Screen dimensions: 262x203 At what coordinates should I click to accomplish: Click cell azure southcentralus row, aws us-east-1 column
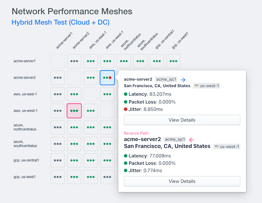[91, 144]
